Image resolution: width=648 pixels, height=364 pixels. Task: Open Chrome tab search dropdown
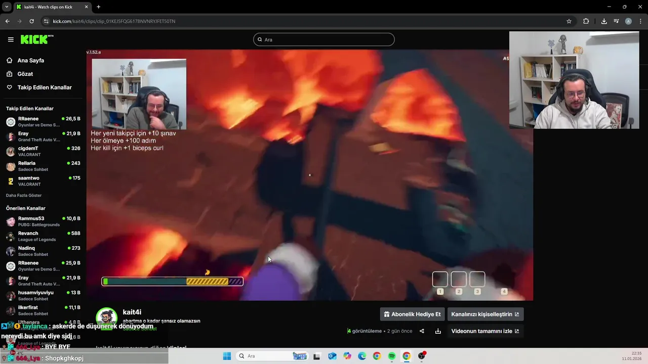coord(7,7)
